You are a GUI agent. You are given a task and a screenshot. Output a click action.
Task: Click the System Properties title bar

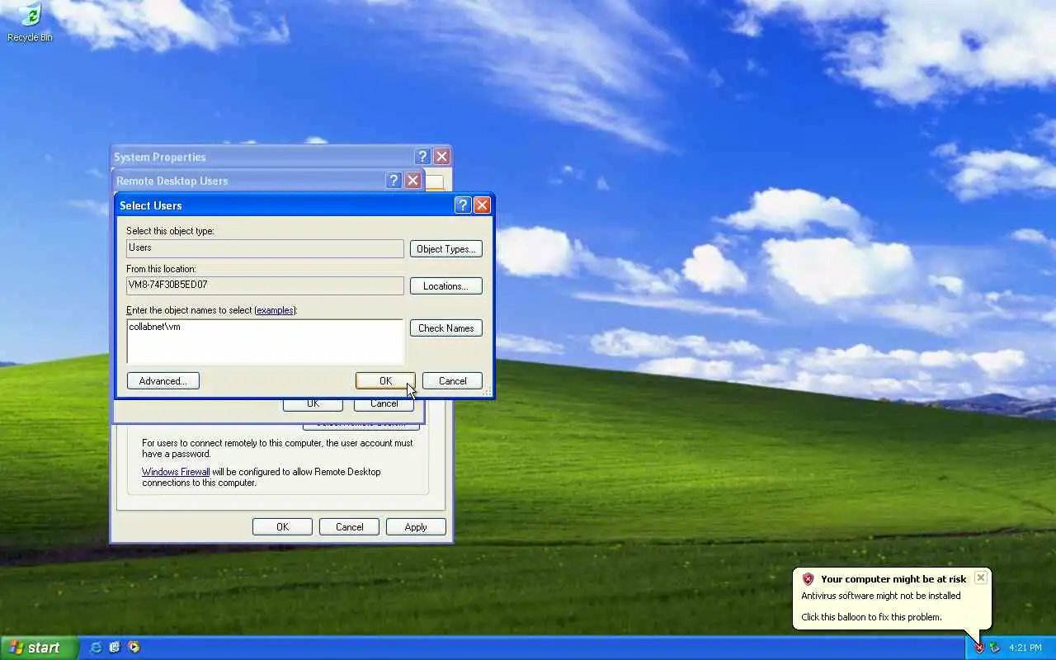(262, 157)
